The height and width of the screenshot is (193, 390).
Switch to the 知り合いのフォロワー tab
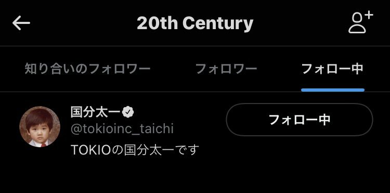pyautogui.click(x=87, y=69)
